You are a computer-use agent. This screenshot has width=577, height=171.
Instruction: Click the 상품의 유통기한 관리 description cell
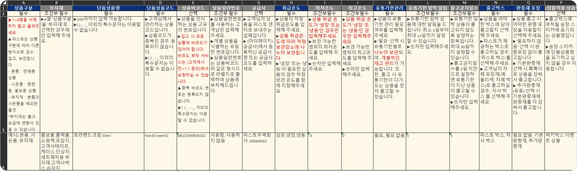pos(390,74)
